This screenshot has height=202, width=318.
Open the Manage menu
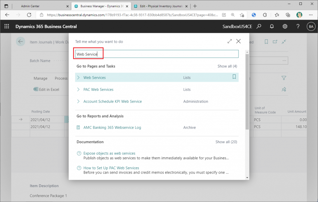coord(40,78)
